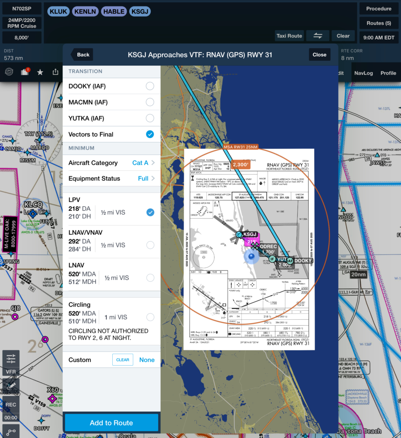Tap the 00:00 recording timer

(11, 418)
